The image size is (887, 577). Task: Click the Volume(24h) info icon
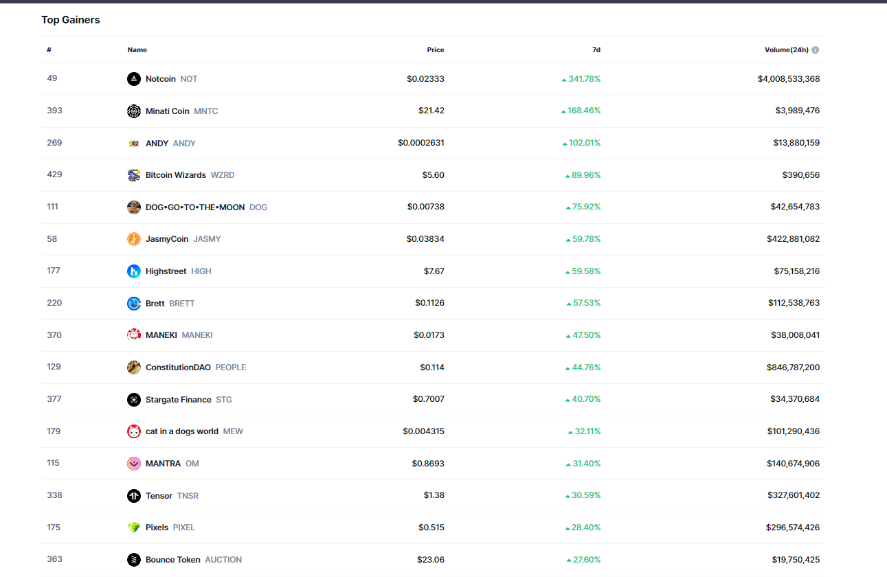coord(815,50)
